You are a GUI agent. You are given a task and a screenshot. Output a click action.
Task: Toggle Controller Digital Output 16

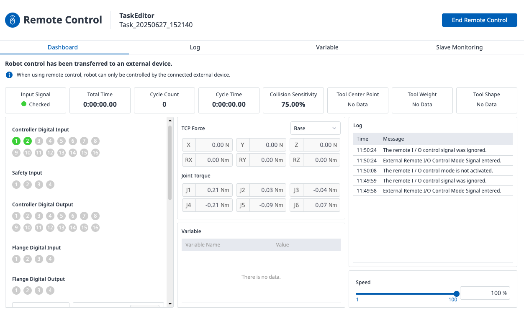(95, 228)
